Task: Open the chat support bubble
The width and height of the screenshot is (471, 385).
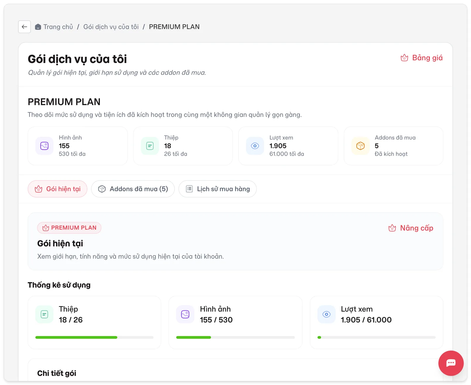Action: 451,363
